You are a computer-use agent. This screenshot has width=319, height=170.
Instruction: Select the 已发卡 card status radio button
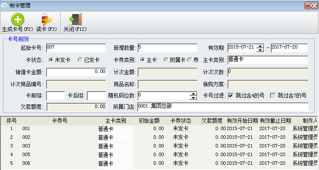(80, 60)
